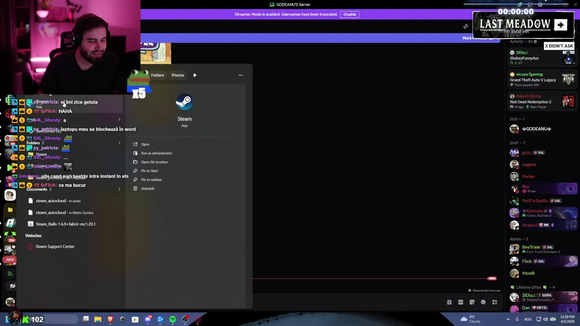Screen dimensions: 580x326
Task: Open the search panel more options menu
Action: tap(241, 75)
